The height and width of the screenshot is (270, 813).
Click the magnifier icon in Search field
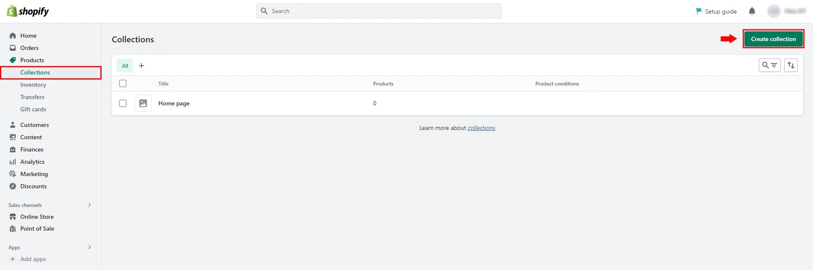264,11
